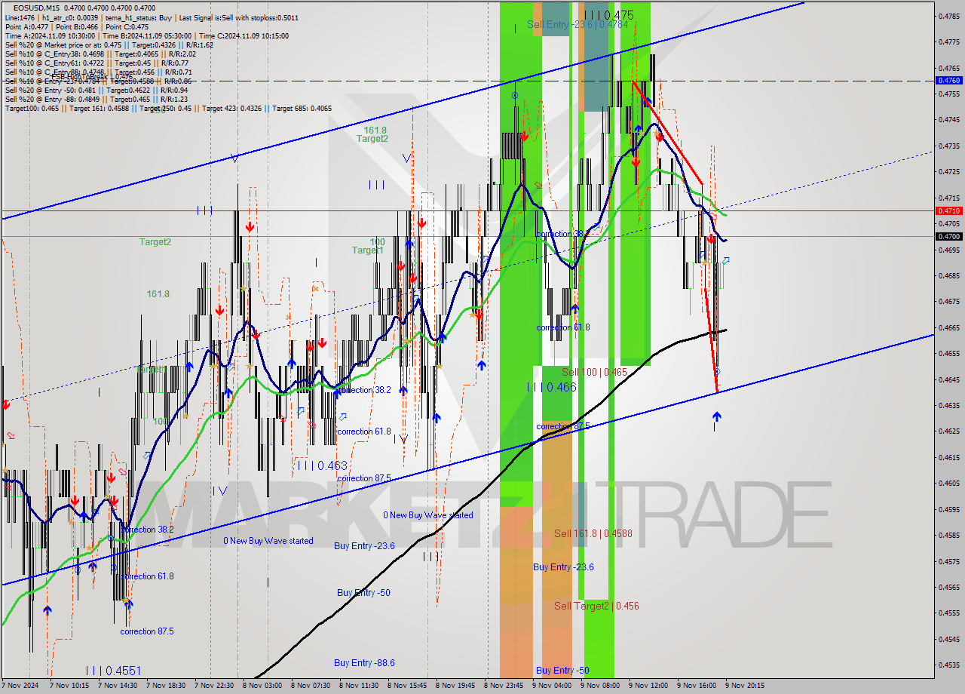Click '7 Nov 14:30' on the time axis

tap(117, 686)
